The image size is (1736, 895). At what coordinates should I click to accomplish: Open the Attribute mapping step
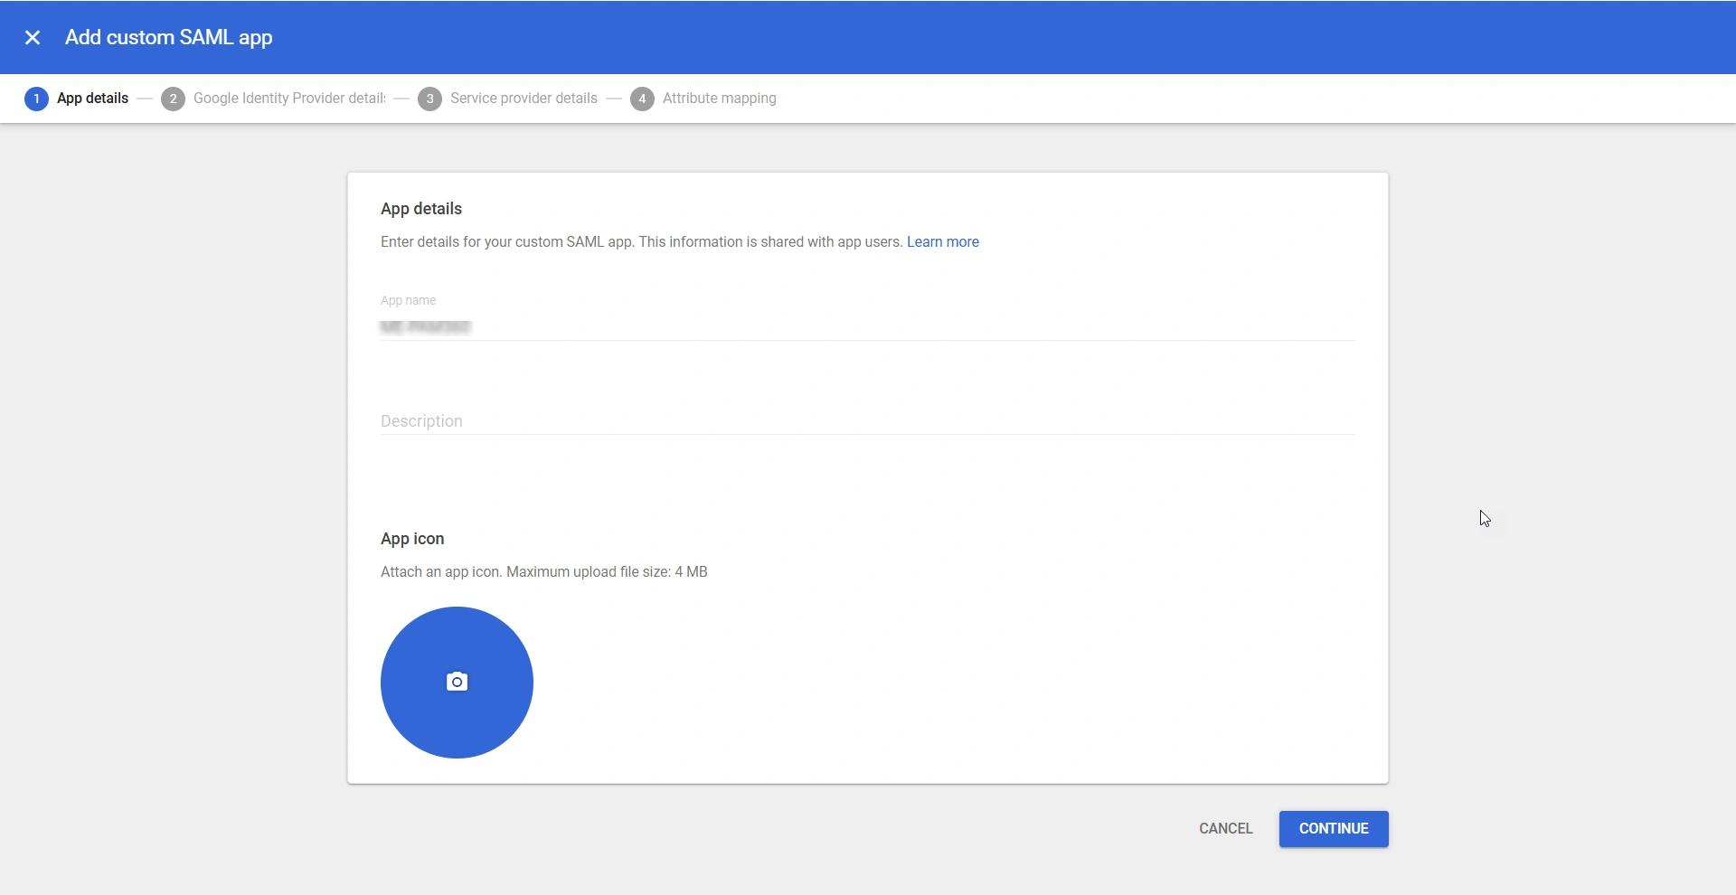[x=719, y=99]
